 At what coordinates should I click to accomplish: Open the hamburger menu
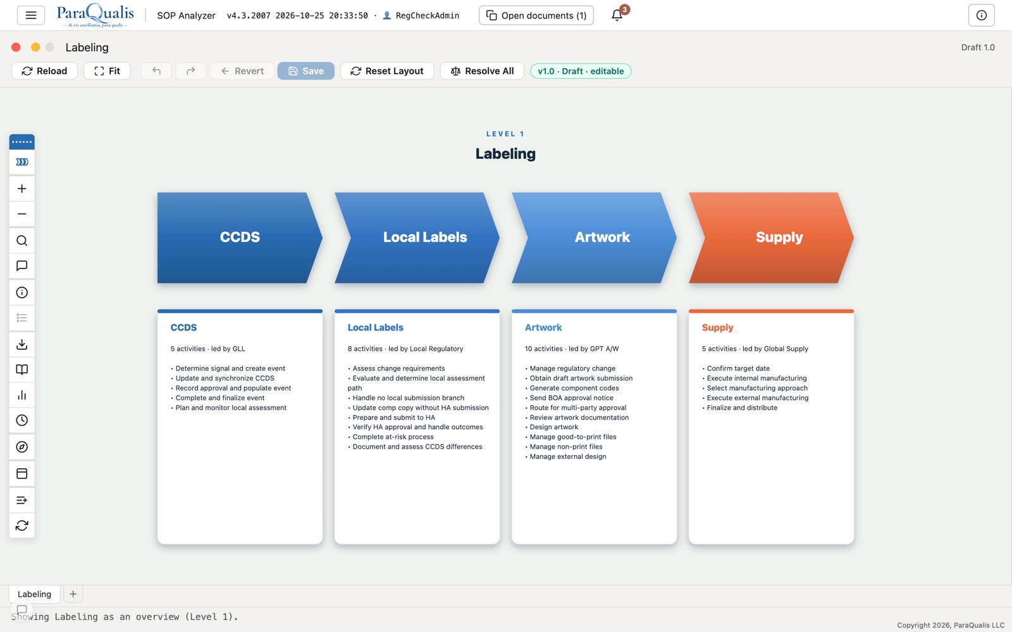click(x=30, y=15)
